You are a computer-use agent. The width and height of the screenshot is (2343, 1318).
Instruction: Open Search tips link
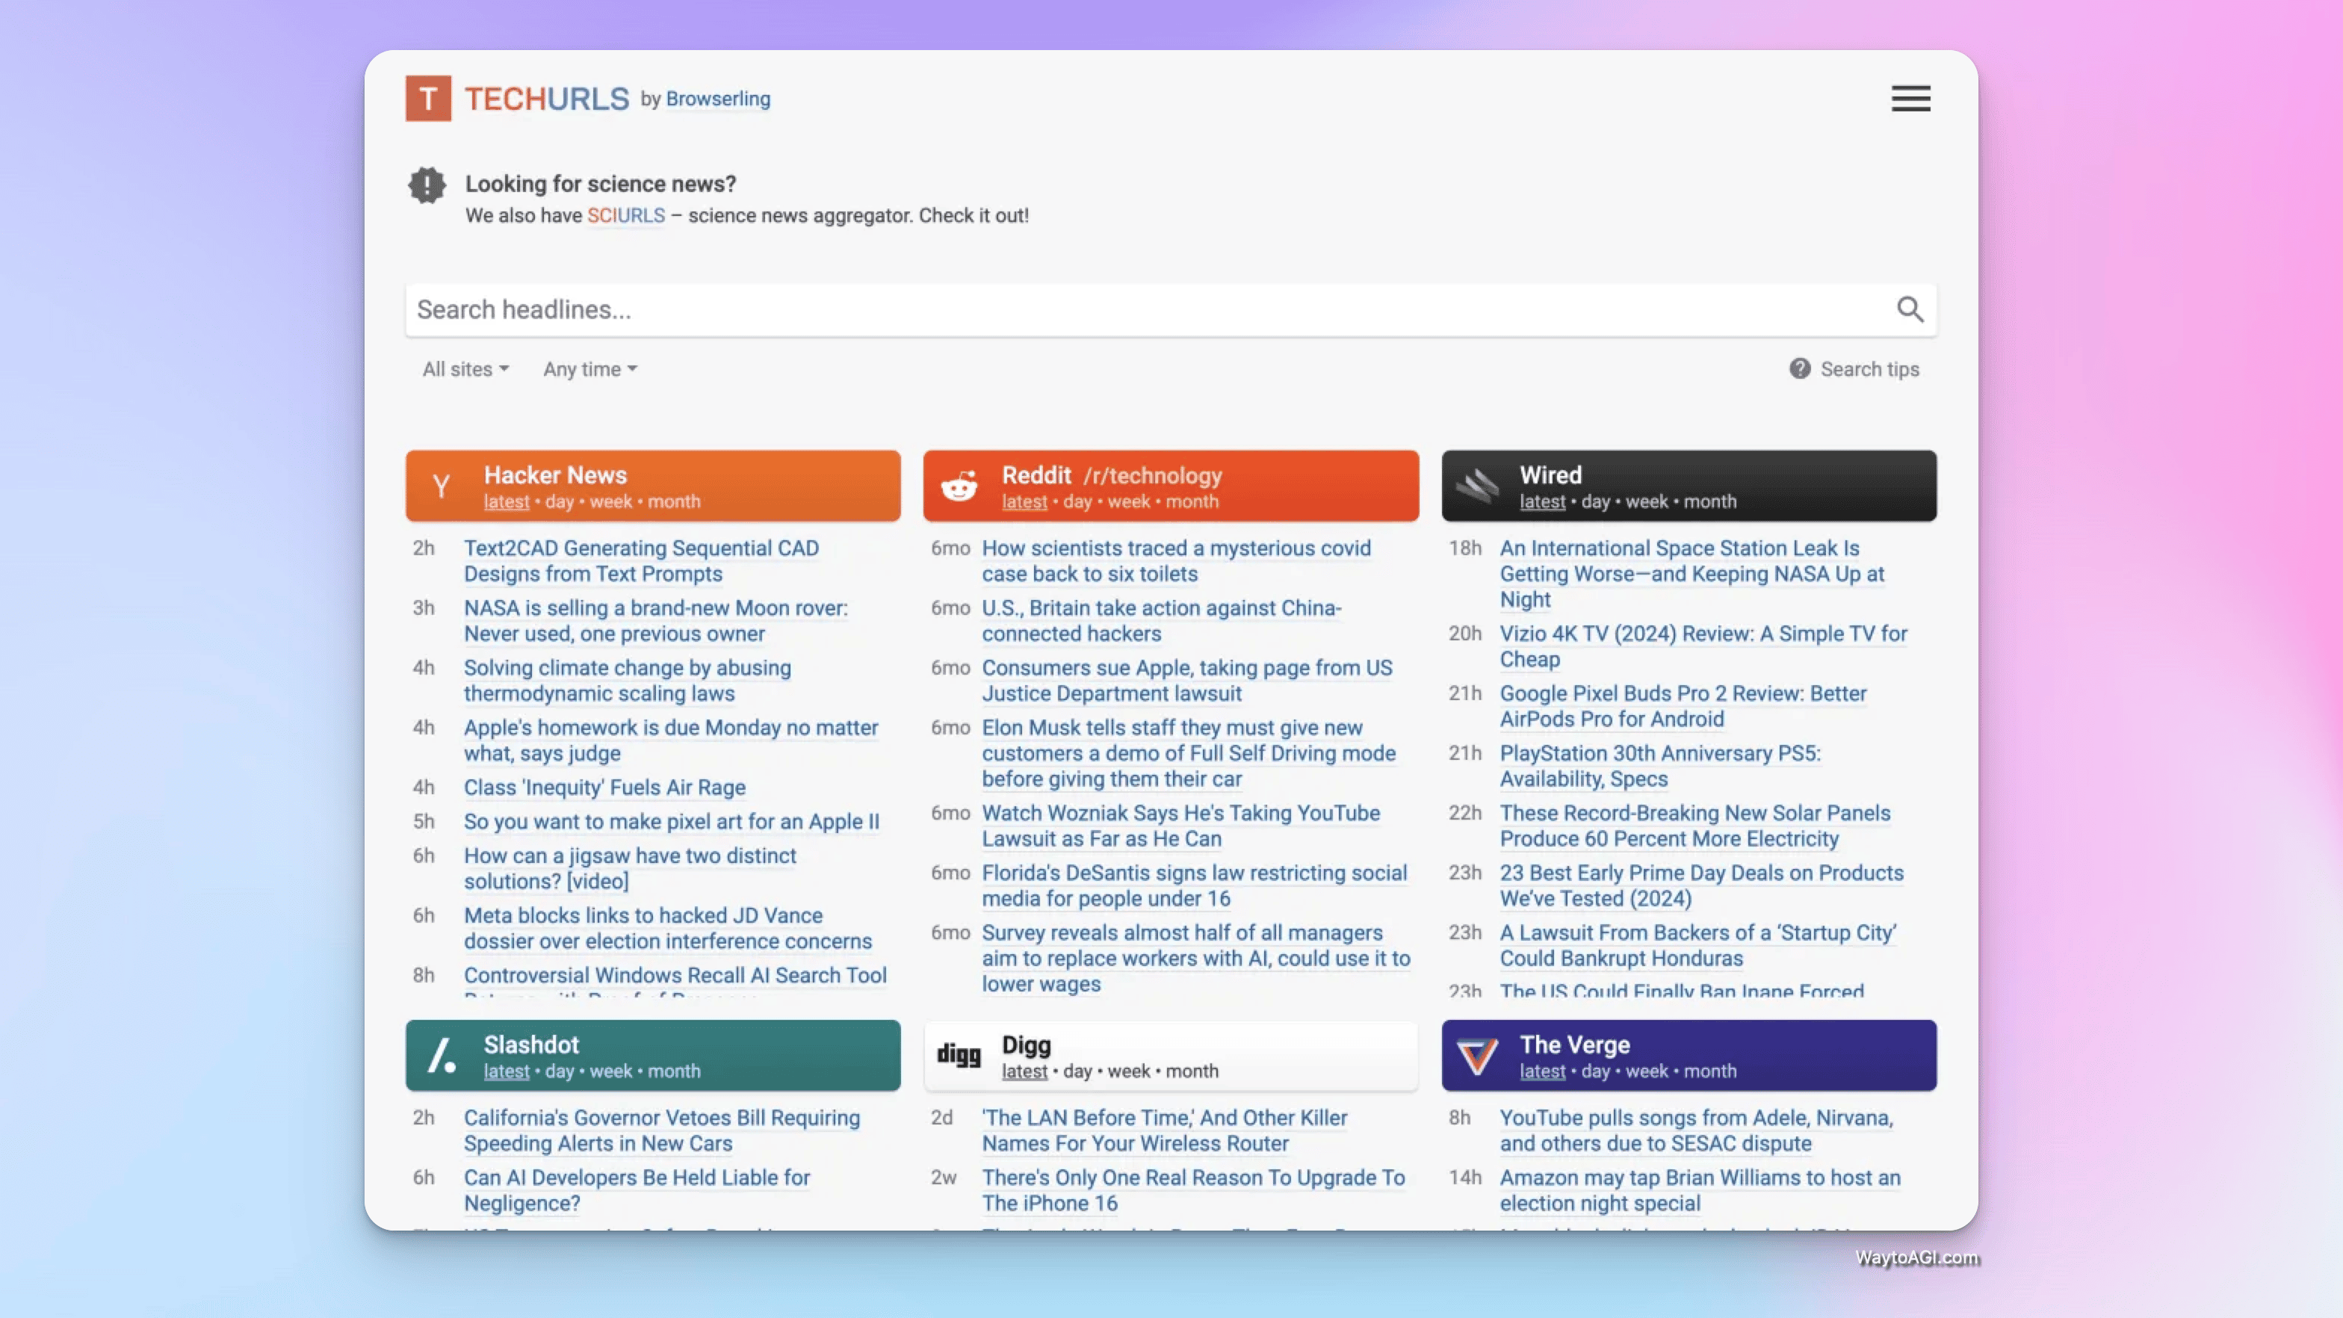tap(1869, 369)
